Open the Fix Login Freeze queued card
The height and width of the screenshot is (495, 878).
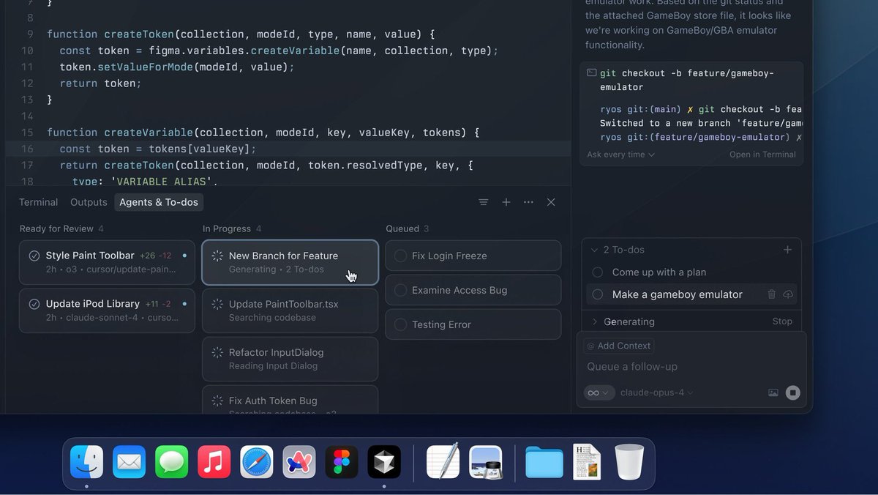[x=473, y=256]
